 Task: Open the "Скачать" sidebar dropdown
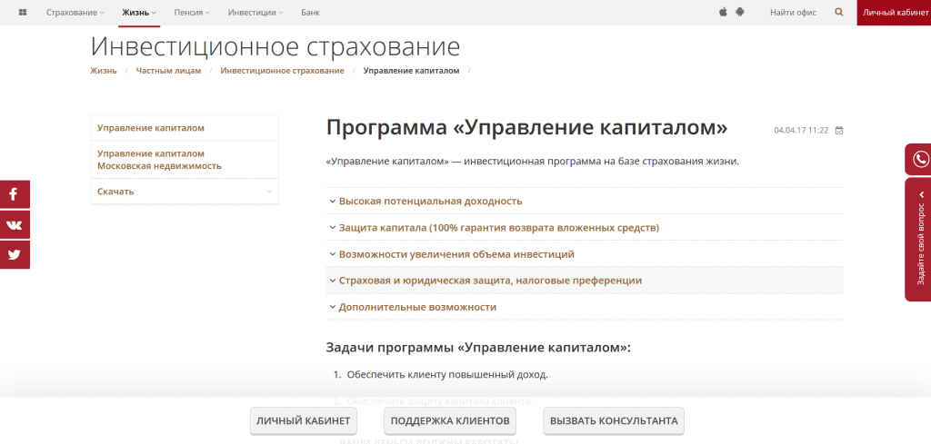click(x=185, y=192)
